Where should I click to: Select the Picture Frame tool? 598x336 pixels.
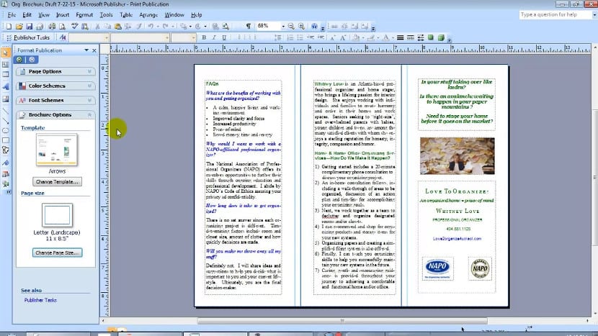[5, 99]
